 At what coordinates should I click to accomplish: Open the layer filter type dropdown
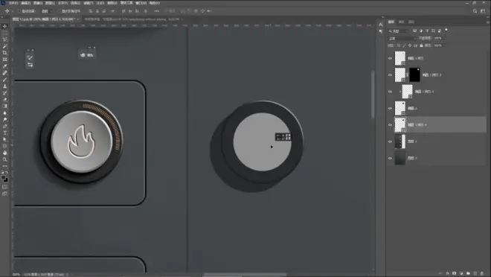399,31
